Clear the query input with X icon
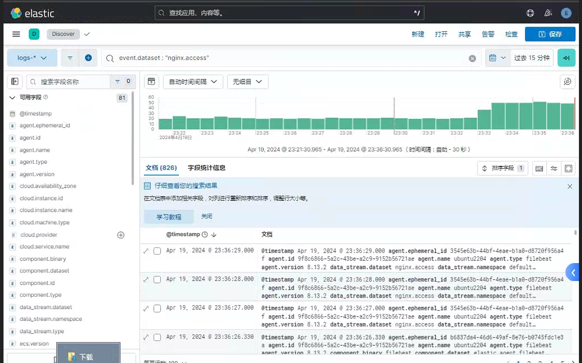 coord(472,58)
